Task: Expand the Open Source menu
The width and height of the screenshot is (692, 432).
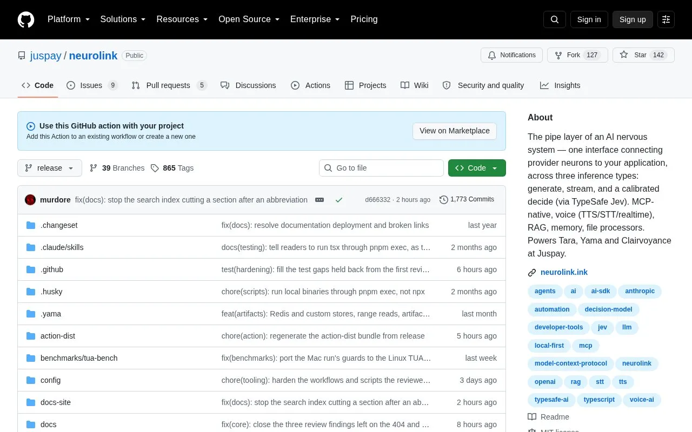Action: (x=249, y=19)
